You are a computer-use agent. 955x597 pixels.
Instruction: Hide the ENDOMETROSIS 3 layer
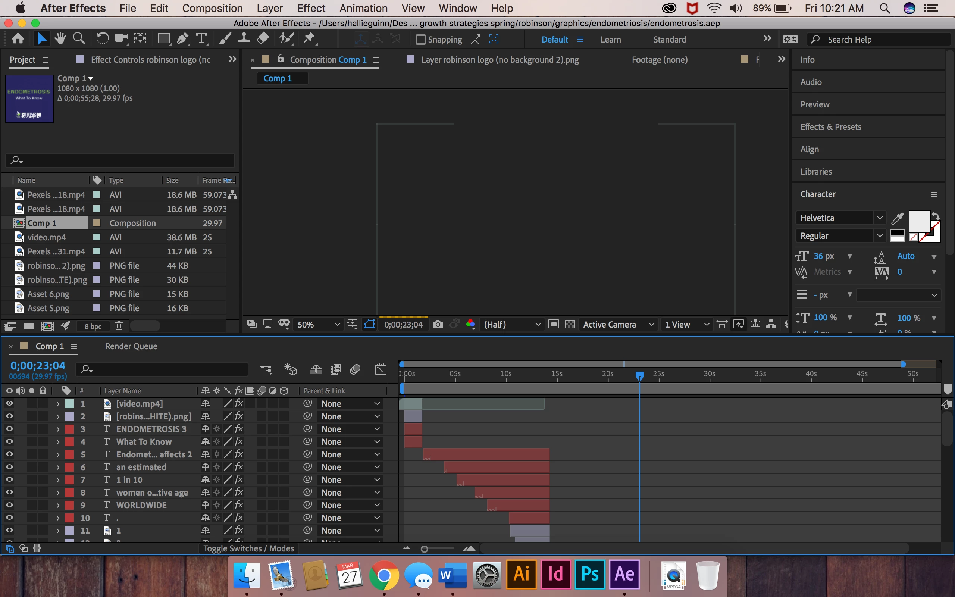(9, 429)
